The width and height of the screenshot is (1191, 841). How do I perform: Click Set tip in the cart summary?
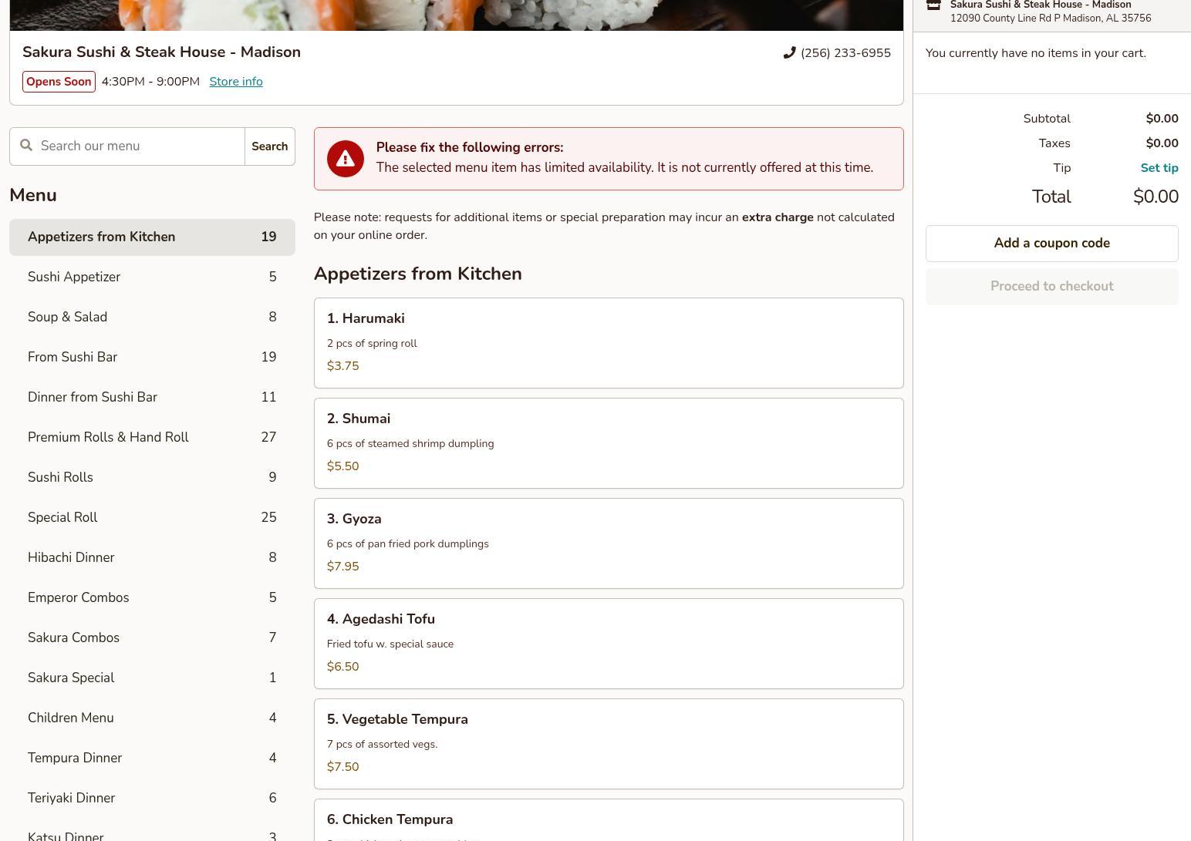[x=1159, y=168]
